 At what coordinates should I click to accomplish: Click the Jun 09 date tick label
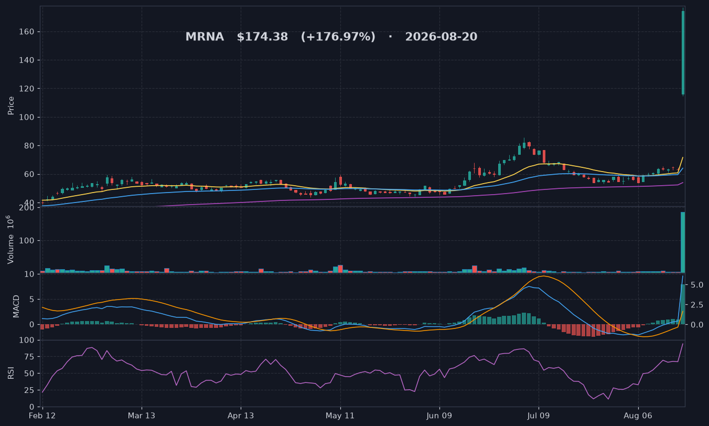(439, 416)
